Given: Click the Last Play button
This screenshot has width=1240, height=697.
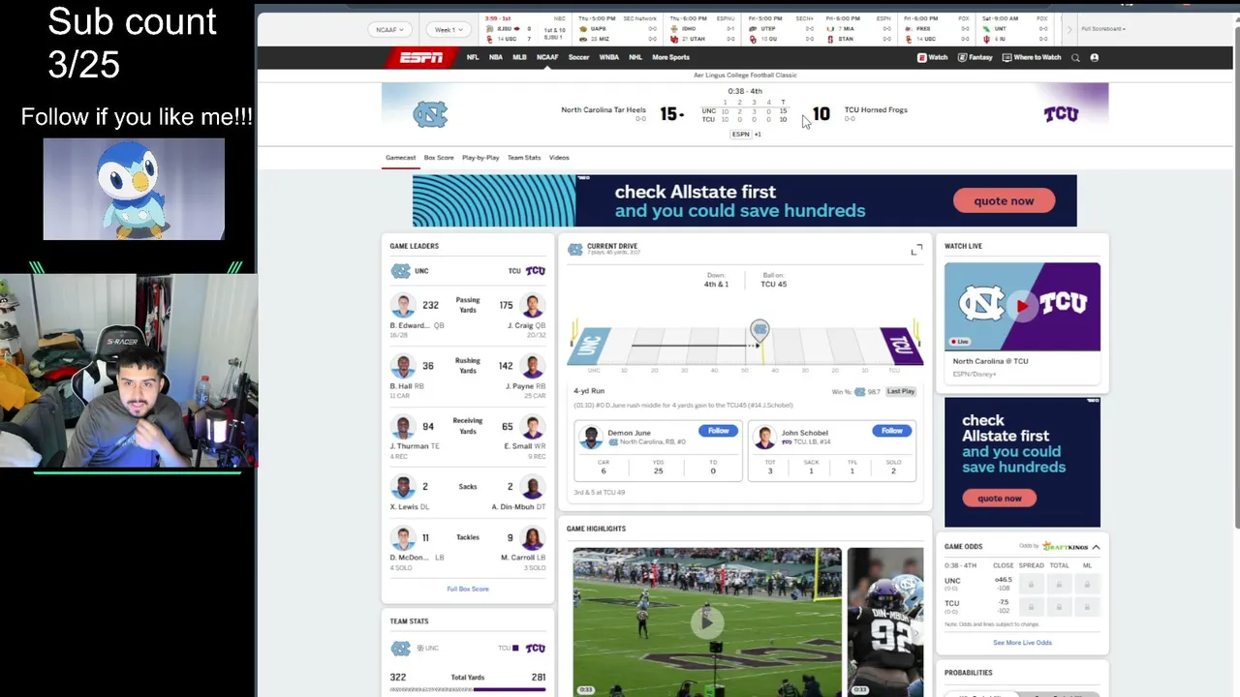Looking at the screenshot, I should [x=900, y=391].
